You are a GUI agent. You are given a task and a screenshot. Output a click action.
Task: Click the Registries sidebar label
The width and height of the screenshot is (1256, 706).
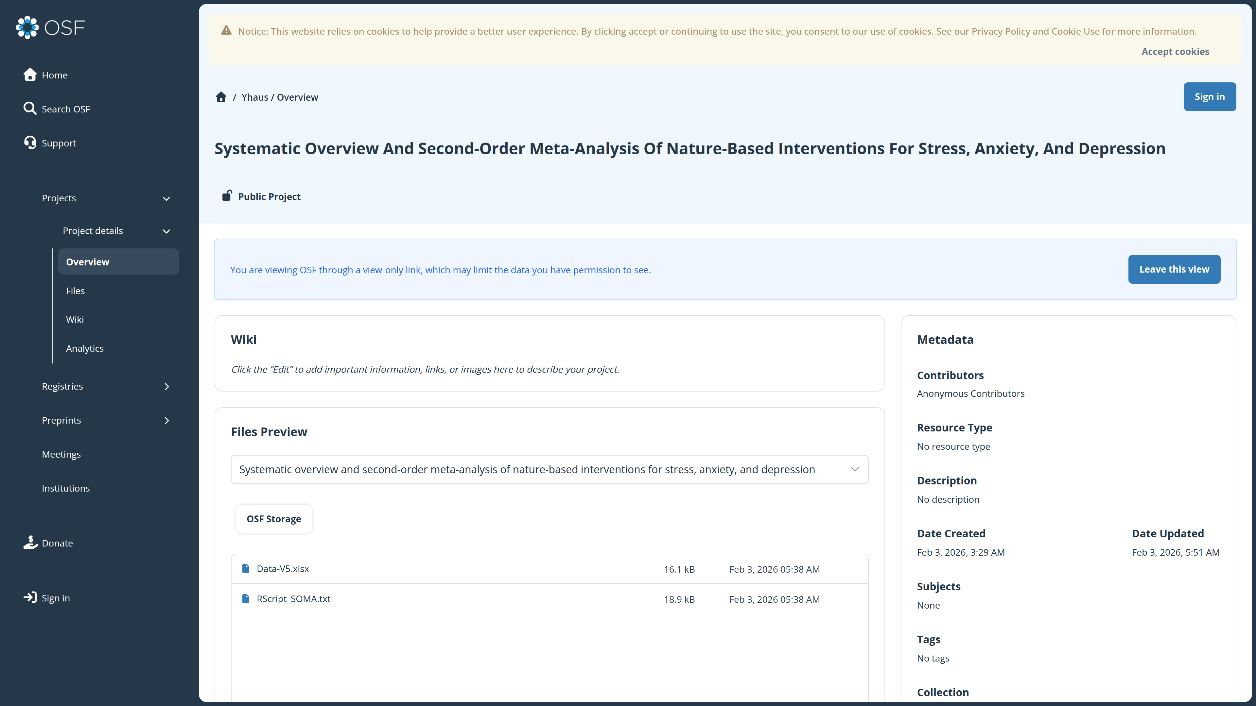point(62,386)
